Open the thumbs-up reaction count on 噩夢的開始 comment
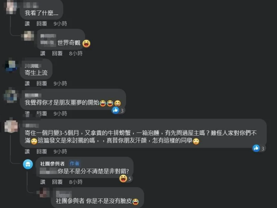 point(118,110)
